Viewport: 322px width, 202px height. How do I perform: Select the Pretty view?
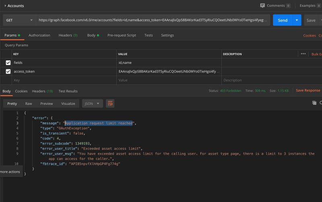click(x=12, y=104)
